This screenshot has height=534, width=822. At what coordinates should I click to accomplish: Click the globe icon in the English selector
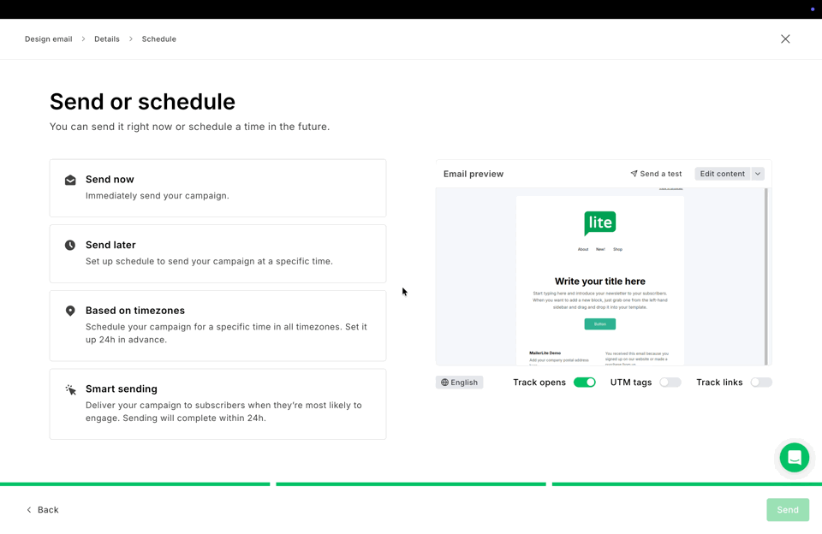pos(444,383)
